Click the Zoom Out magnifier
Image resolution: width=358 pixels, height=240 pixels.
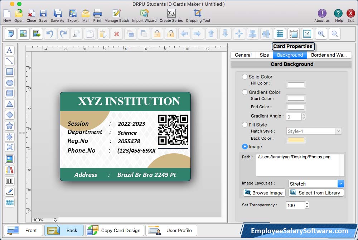click(335, 34)
